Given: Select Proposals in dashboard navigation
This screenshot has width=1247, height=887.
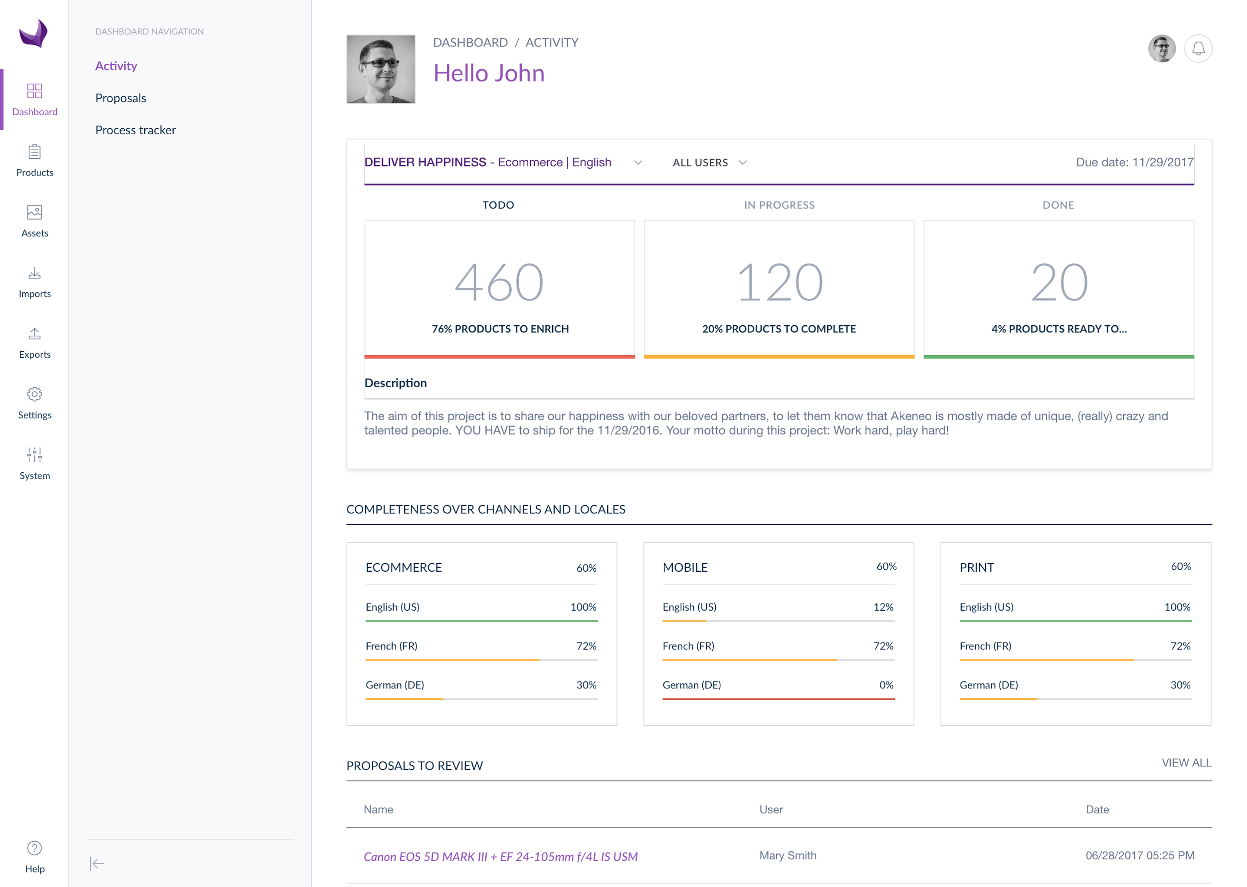Looking at the screenshot, I should click(121, 98).
